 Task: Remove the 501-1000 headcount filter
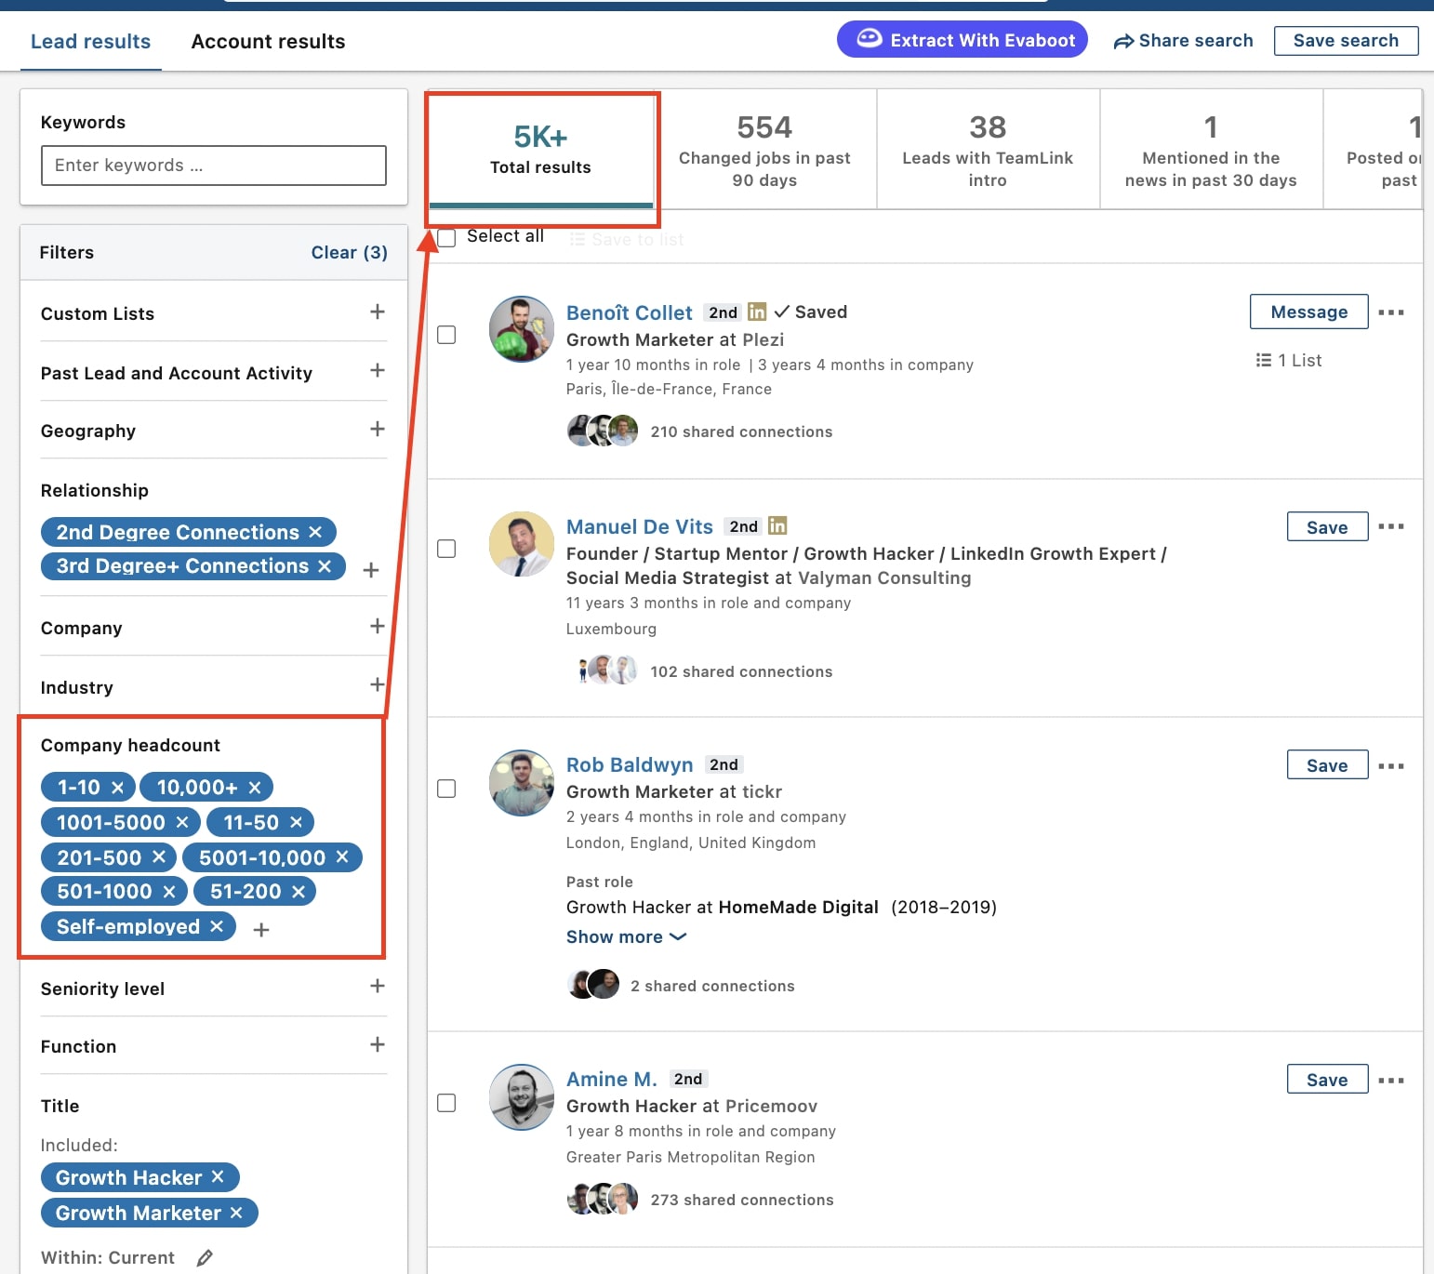click(x=169, y=892)
